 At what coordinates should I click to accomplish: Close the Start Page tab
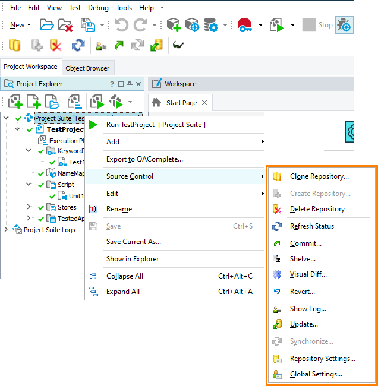tap(204, 102)
